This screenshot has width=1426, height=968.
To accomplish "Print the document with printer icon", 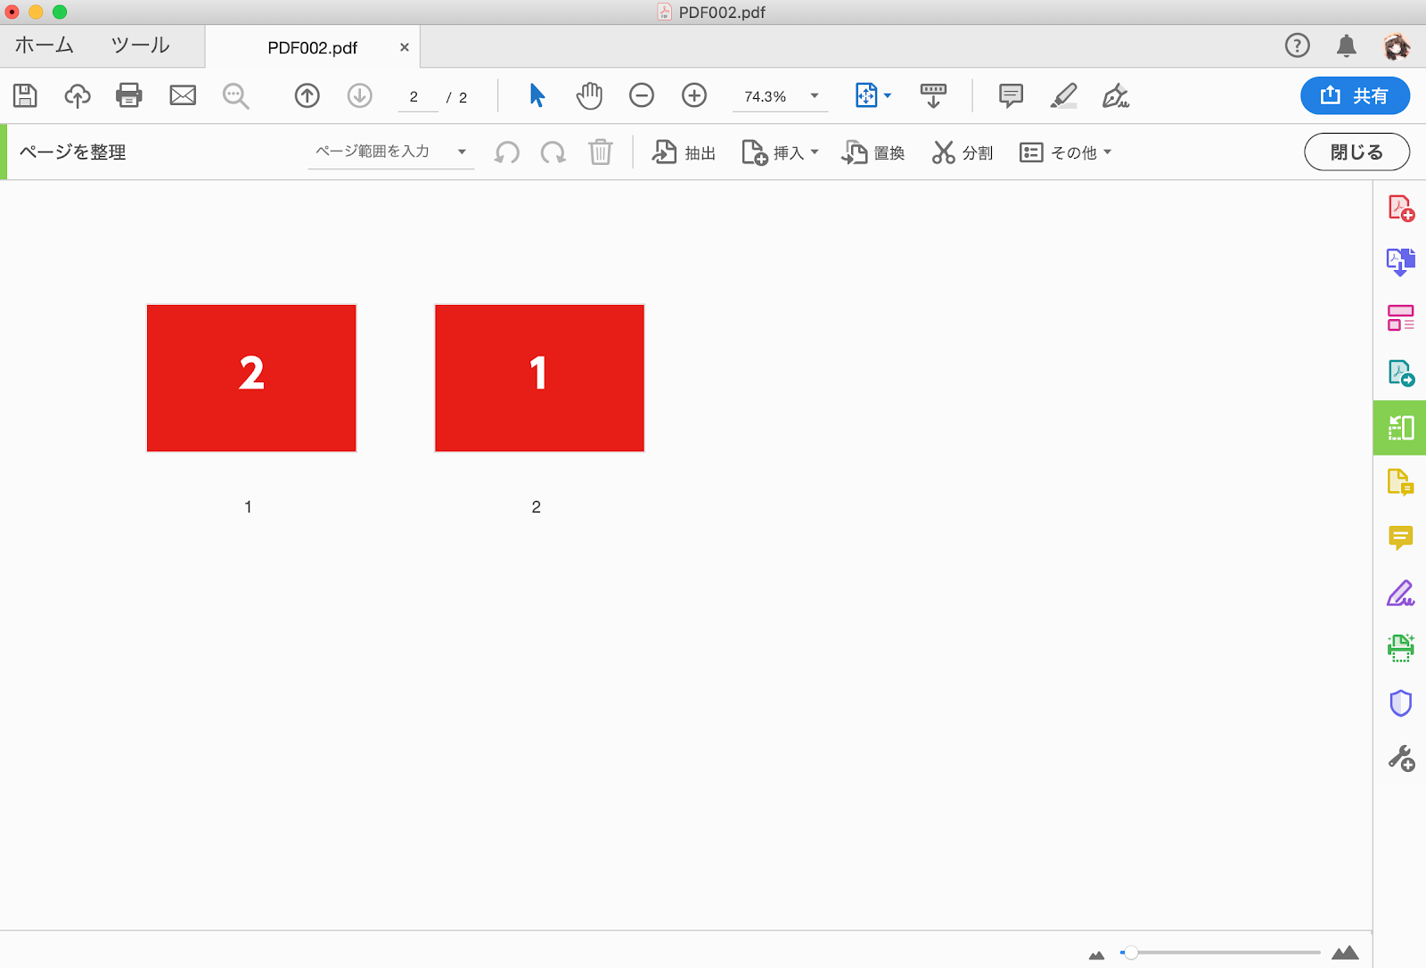I will 129,95.
